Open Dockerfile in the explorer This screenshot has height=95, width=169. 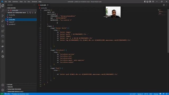click(x=21, y=15)
